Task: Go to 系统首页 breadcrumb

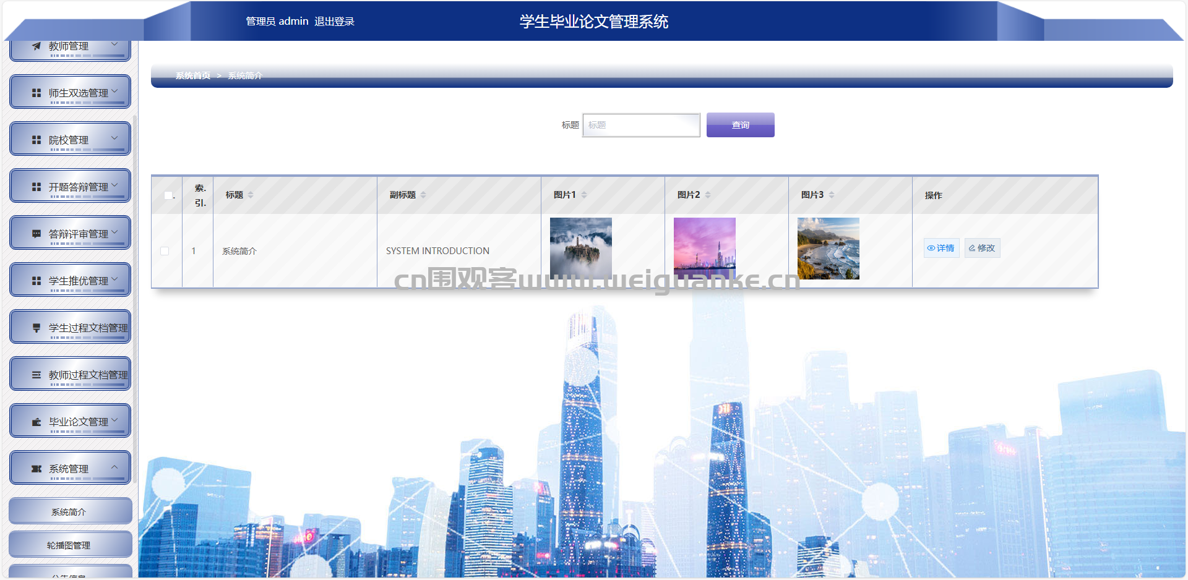Action: [x=193, y=75]
